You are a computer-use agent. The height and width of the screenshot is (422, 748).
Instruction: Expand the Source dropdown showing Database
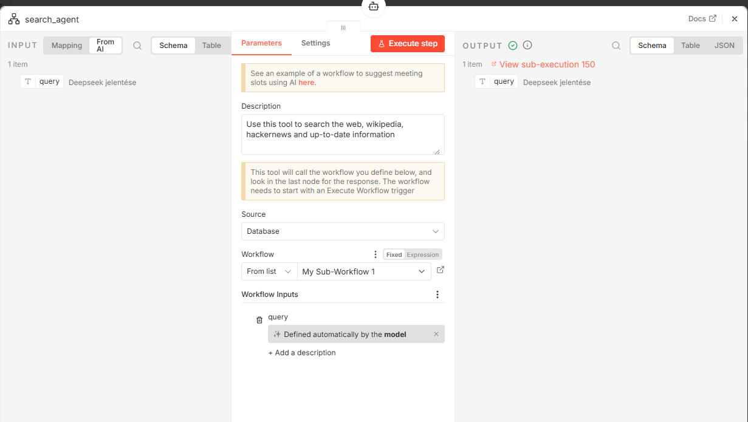click(x=343, y=231)
